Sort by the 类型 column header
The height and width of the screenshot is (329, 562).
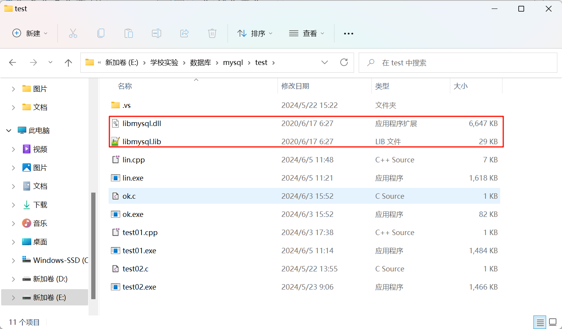382,86
